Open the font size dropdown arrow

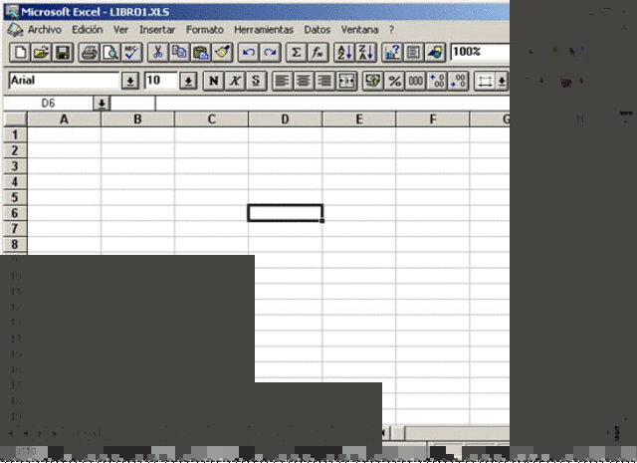[x=188, y=81]
